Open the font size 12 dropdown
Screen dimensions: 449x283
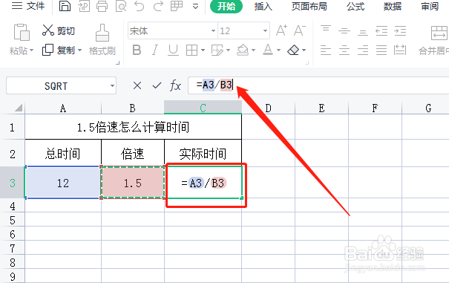pos(265,30)
